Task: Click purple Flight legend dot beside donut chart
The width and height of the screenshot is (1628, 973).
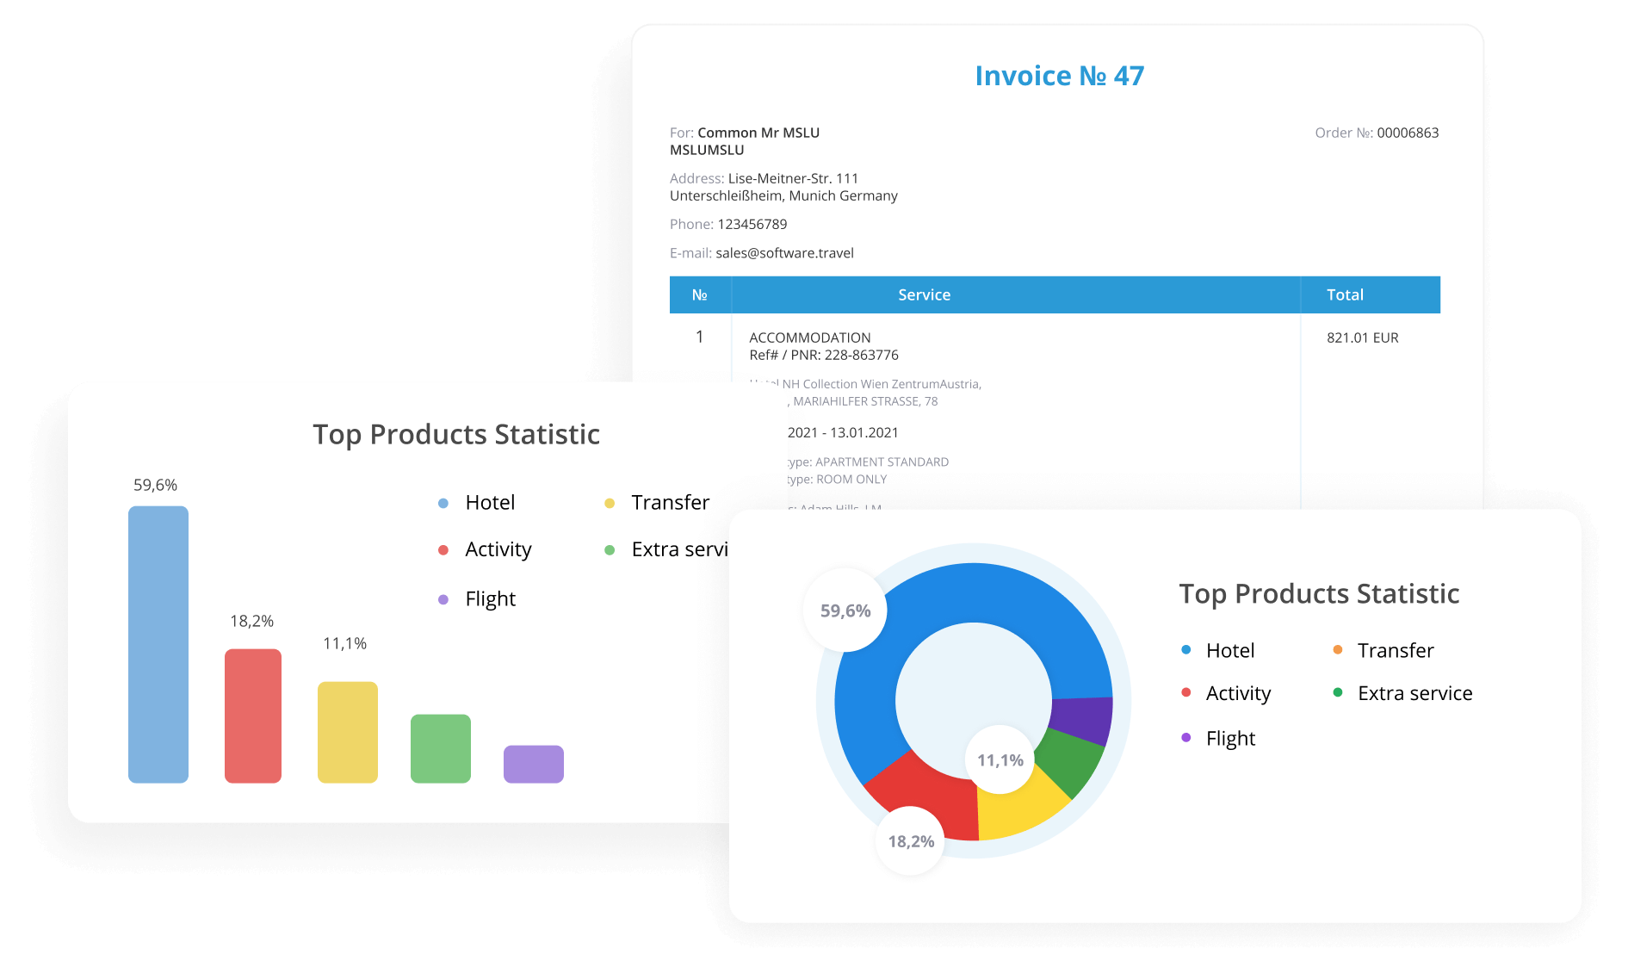Action: (x=1186, y=738)
